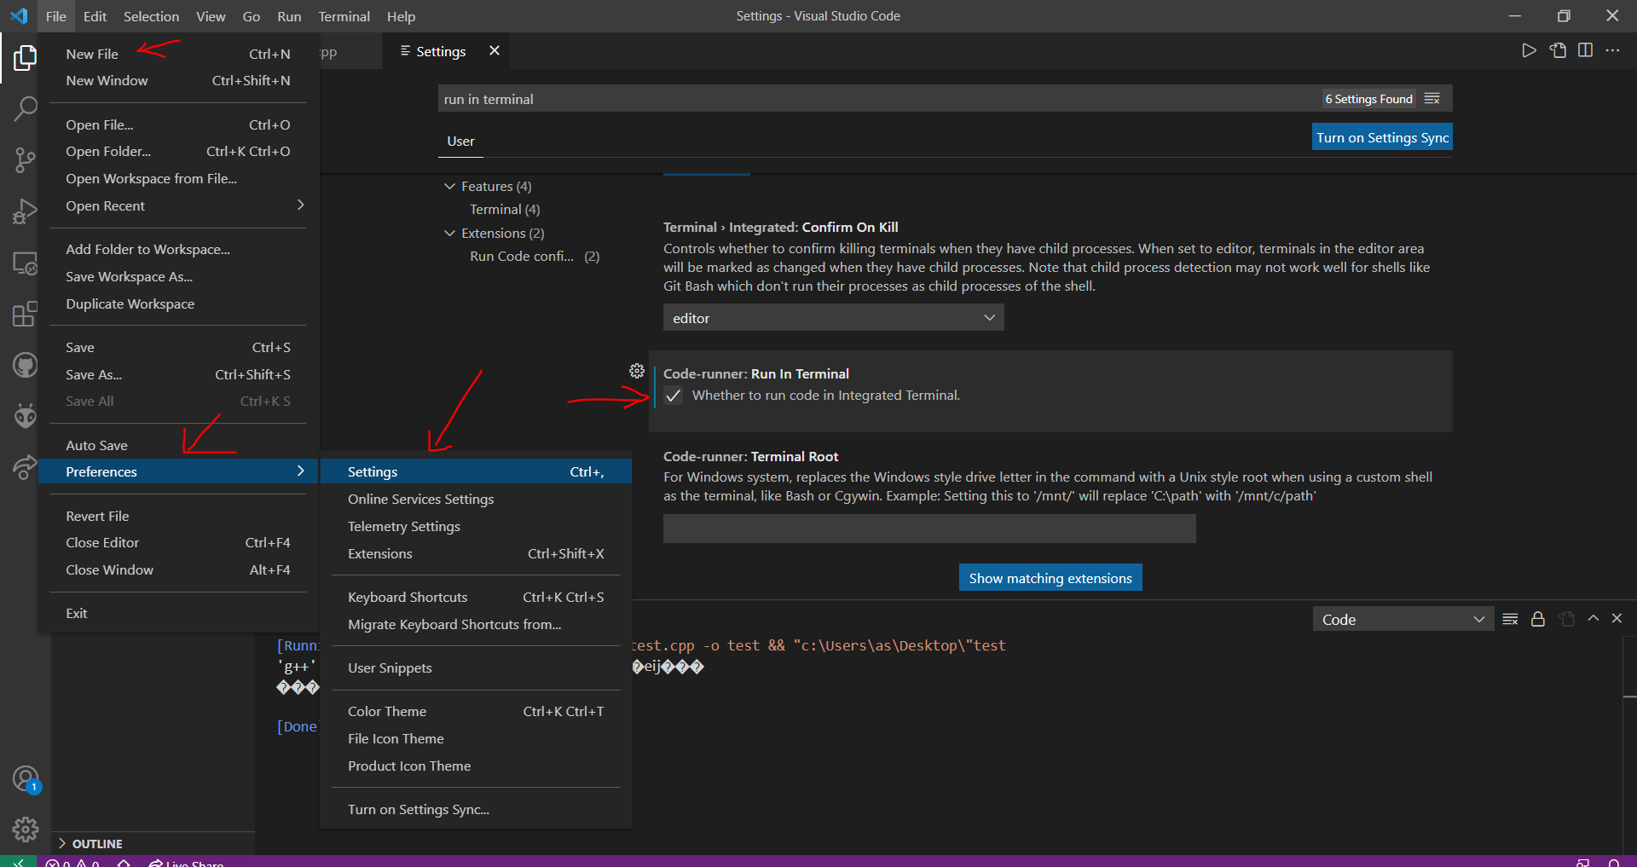Click the filter settings icon in search bar
Screen dimensions: 1637x867
[x=1432, y=99]
